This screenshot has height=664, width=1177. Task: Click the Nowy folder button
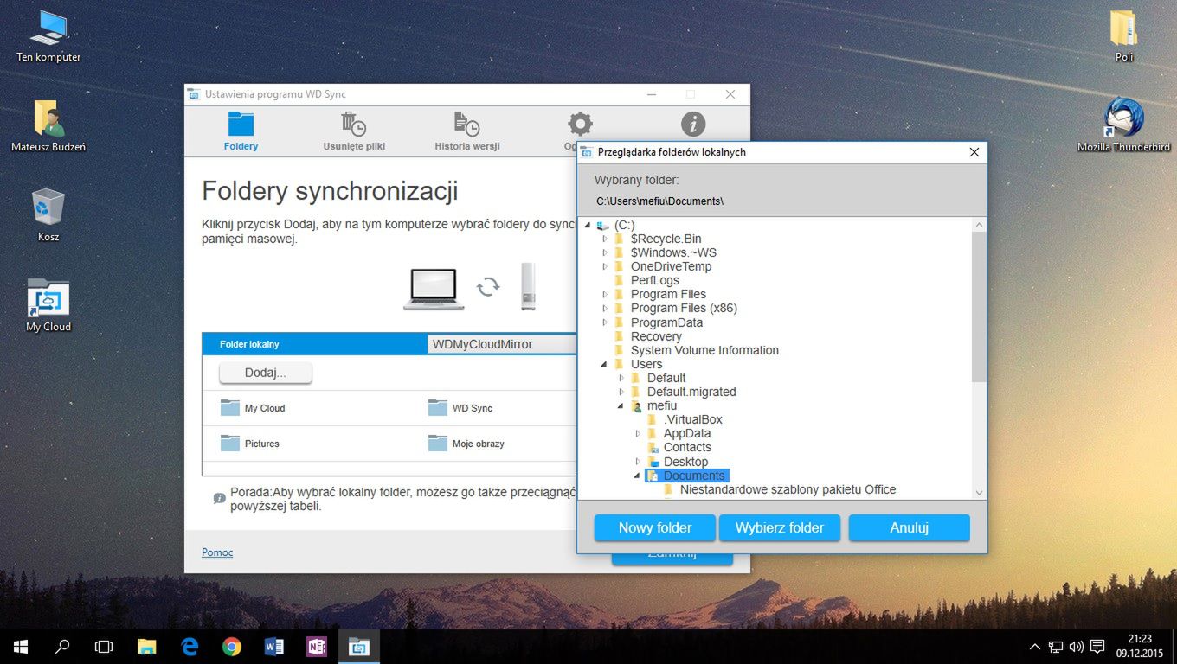point(655,527)
